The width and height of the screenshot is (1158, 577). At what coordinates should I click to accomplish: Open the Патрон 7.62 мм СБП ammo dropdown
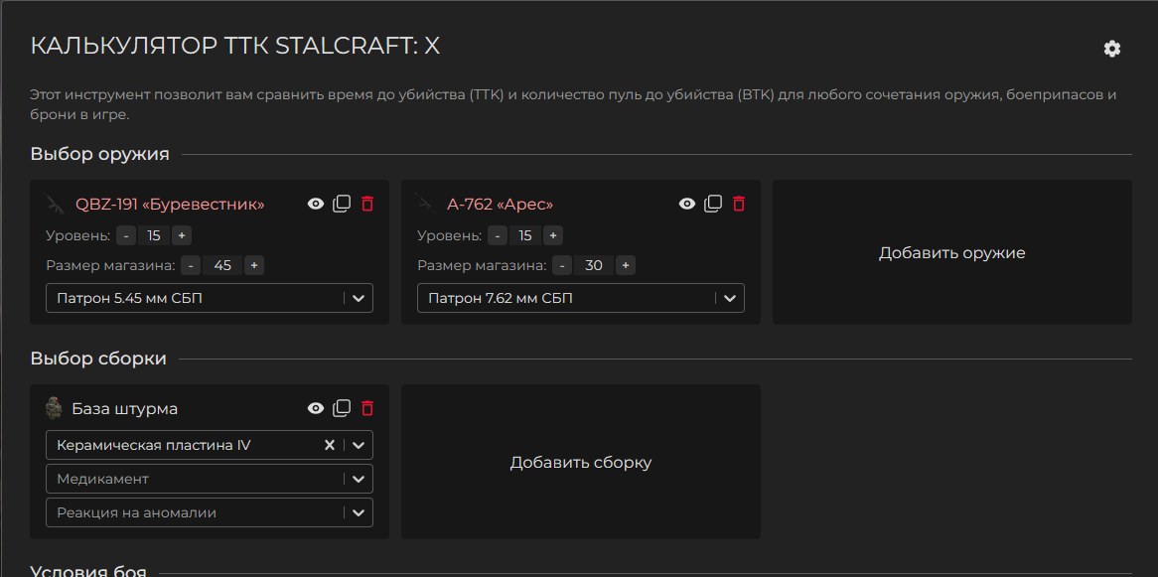pyautogui.click(x=581, y=299)
